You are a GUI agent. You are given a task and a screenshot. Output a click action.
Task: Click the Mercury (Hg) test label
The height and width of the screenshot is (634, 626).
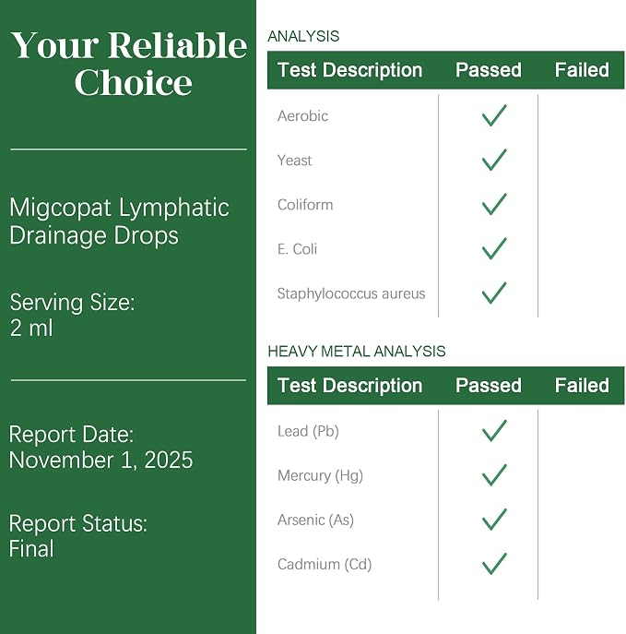[x=320, y=475]
